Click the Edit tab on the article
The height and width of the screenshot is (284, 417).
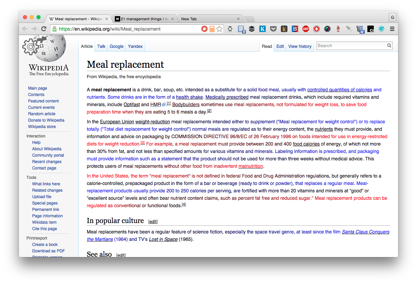point(280,46)
